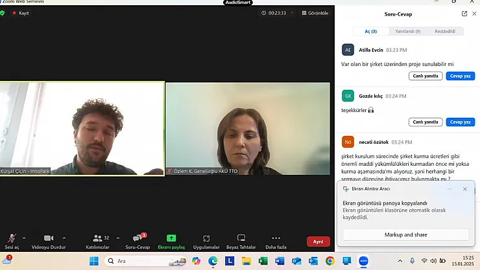
Task: Click Cevap yaz for Atilla Evcin's question
Action: click(460, 76)
